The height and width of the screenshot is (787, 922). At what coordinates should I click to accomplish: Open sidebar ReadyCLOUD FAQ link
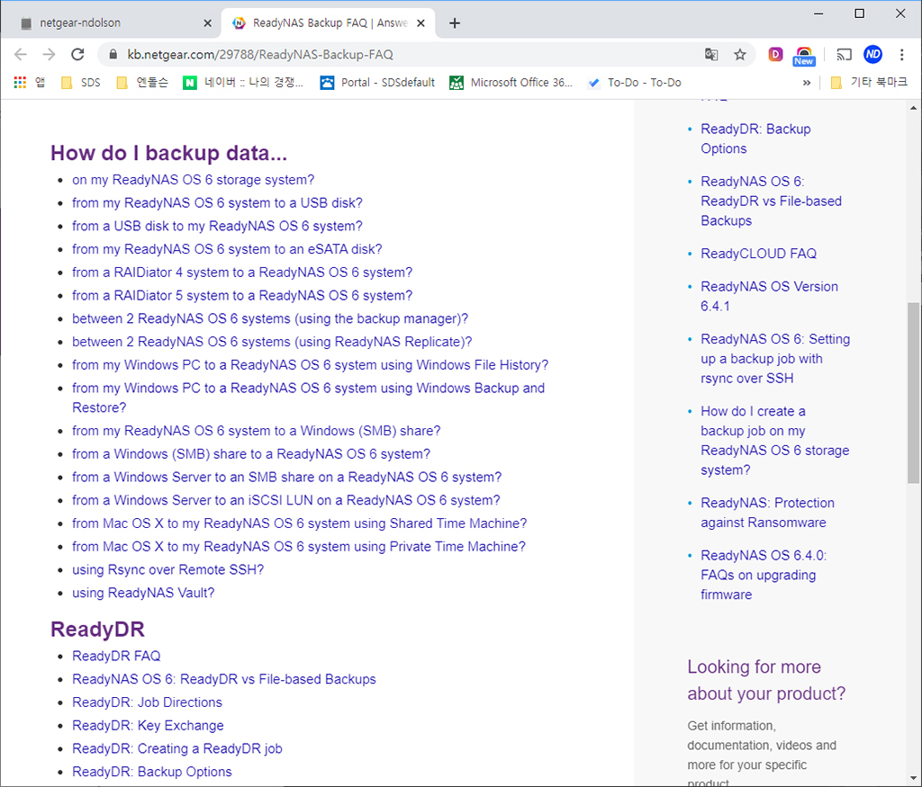click(758, 254)
